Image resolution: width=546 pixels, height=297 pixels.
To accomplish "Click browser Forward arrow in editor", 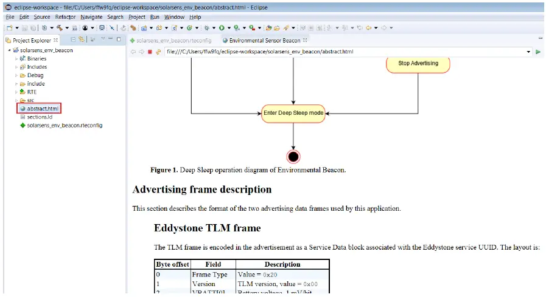I will click(x=141, y=52).
